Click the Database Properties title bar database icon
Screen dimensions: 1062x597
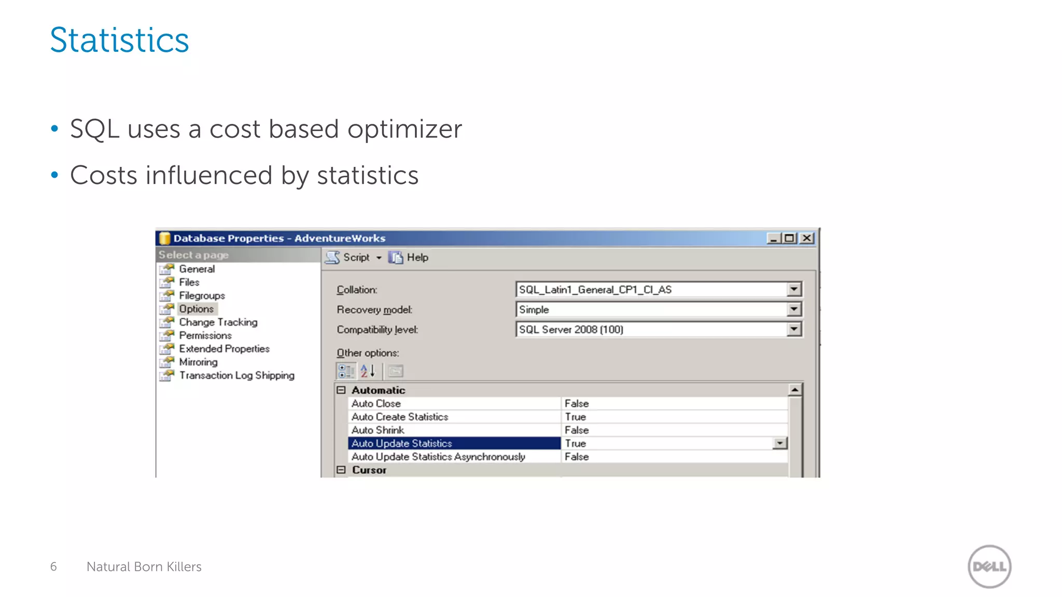(x=164, y=238)
